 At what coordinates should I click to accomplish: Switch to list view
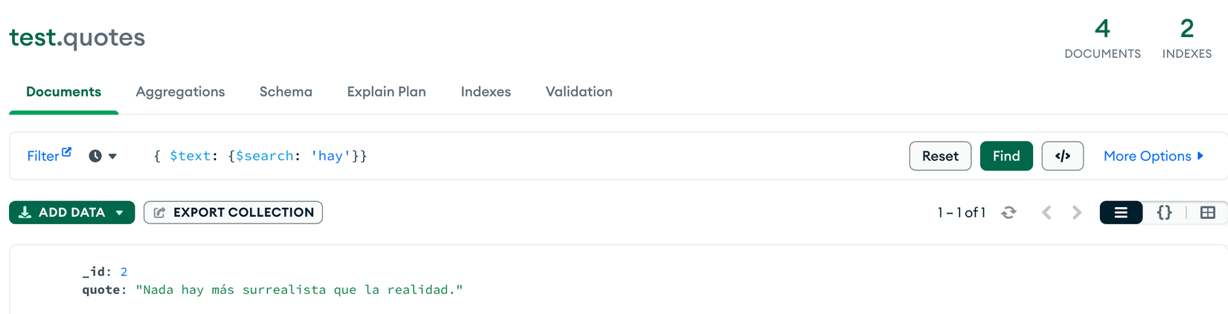(x=1120, y=213)
